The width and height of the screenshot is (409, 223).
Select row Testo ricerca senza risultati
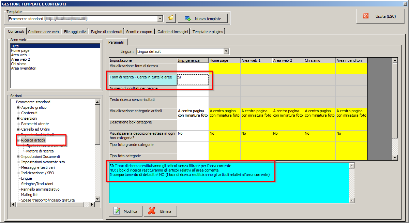pyautogui.click(x=143, y=102)
